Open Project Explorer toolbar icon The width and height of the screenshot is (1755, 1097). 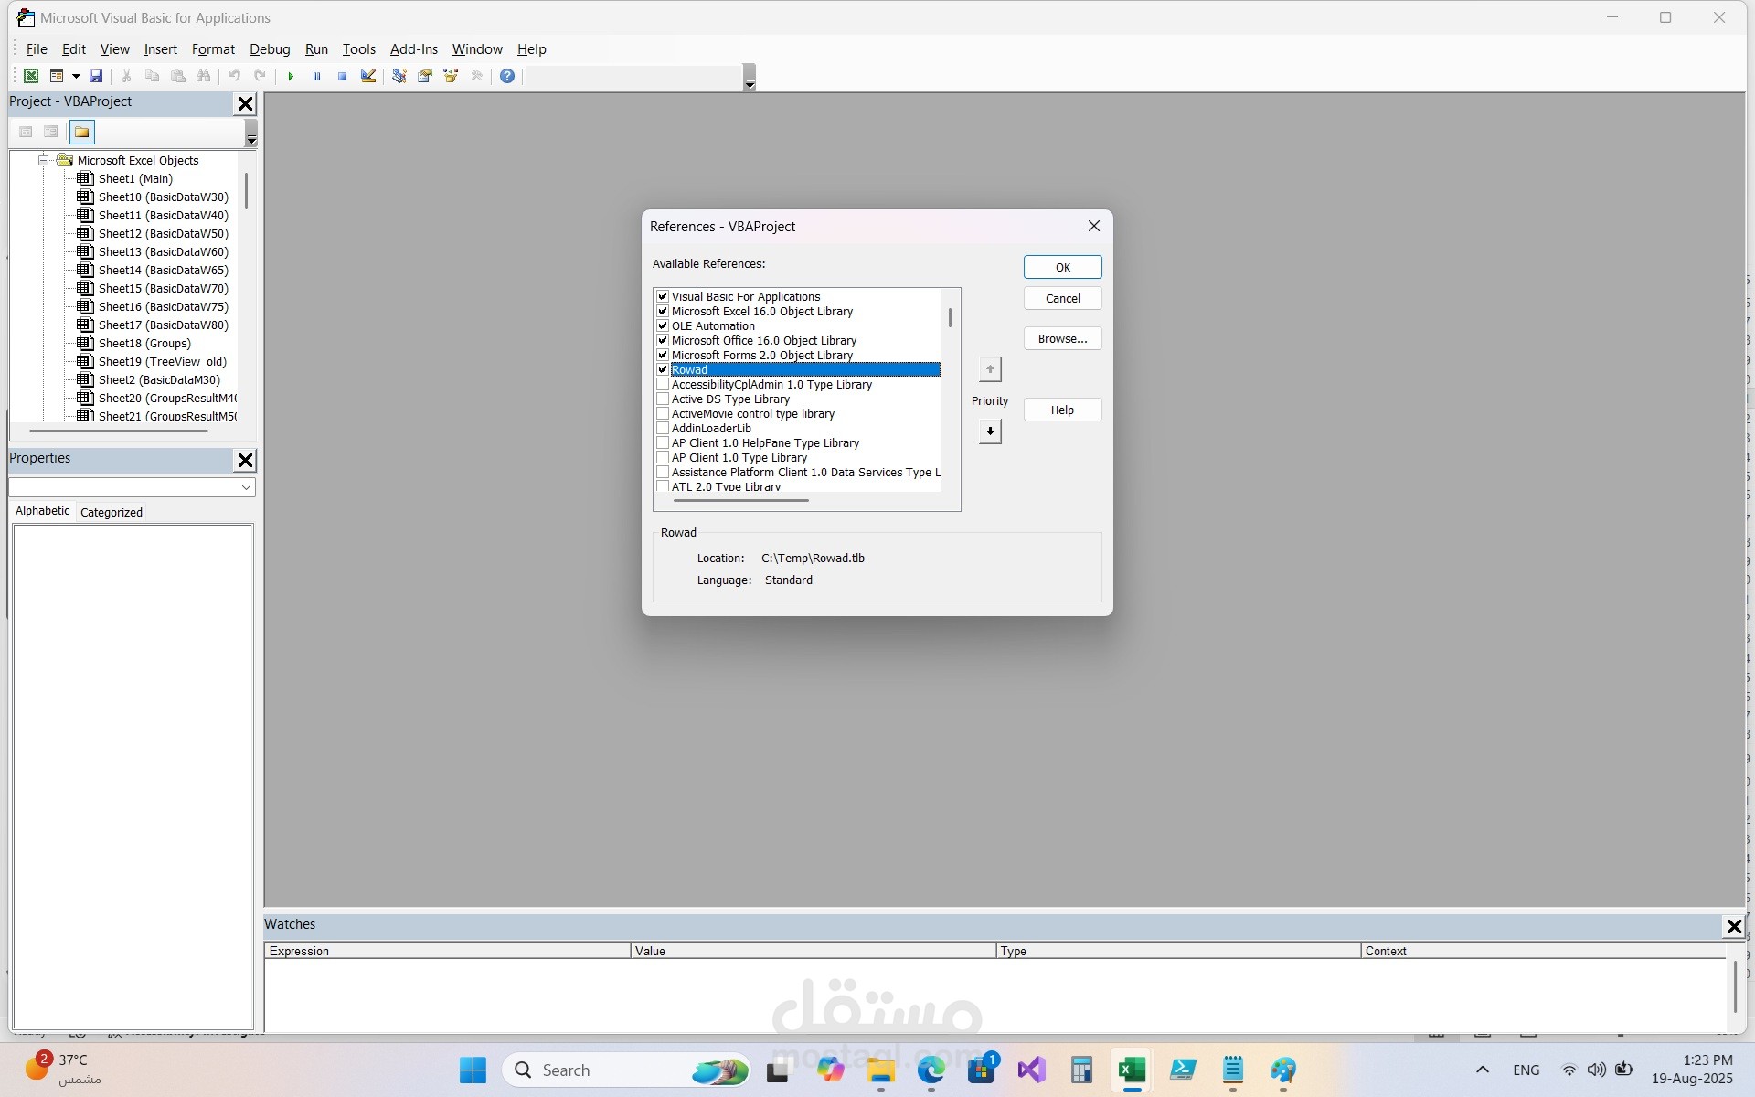tap(399, 76)
